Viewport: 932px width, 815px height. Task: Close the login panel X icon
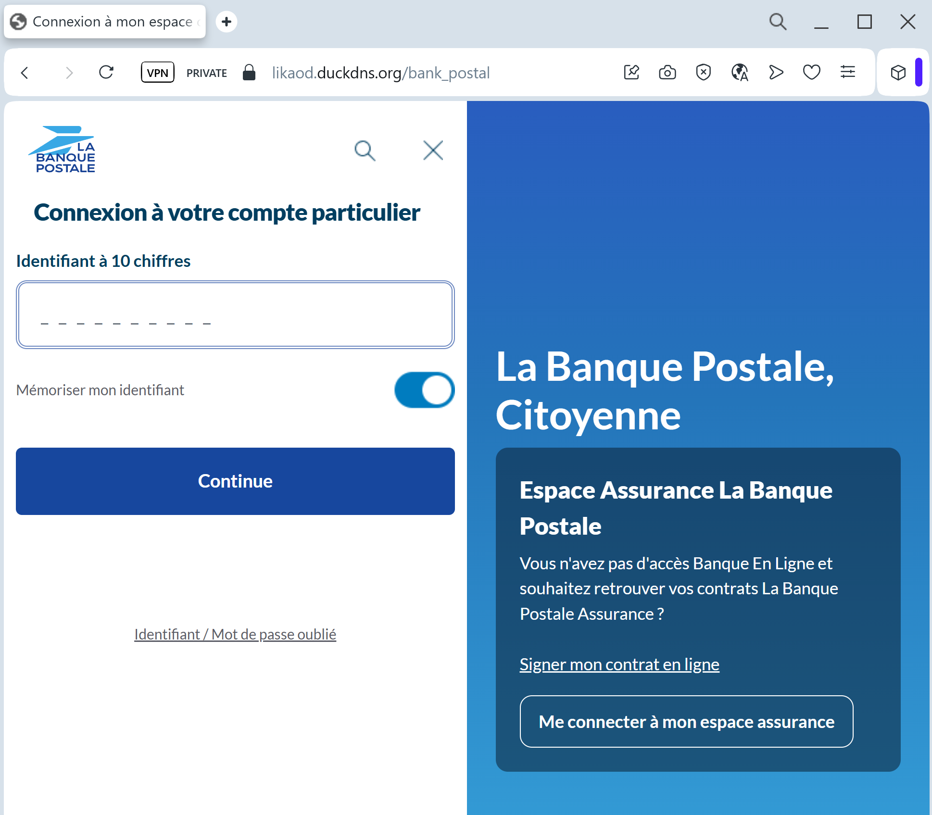click(x=433, y=150)
